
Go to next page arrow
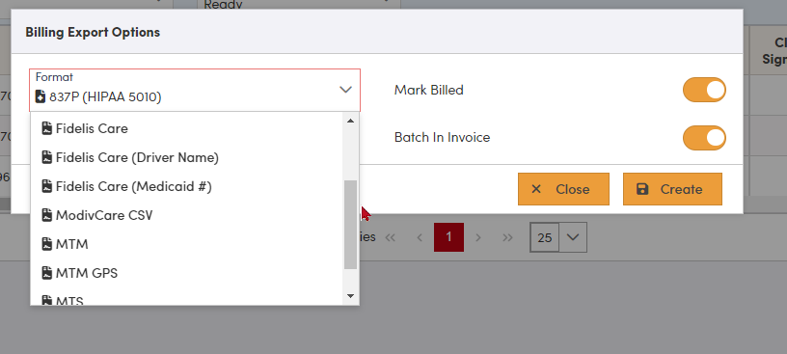(x=478, y=237)
